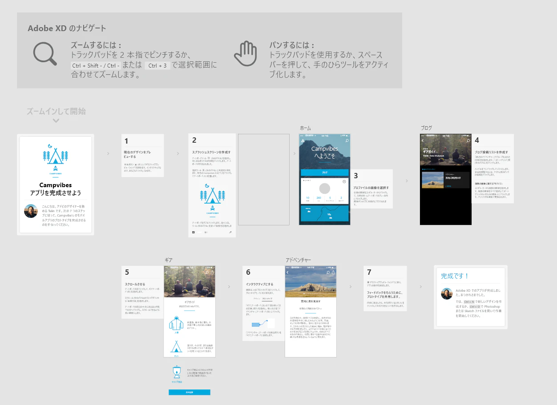Select the ホーム artboard title

point(305,128)
